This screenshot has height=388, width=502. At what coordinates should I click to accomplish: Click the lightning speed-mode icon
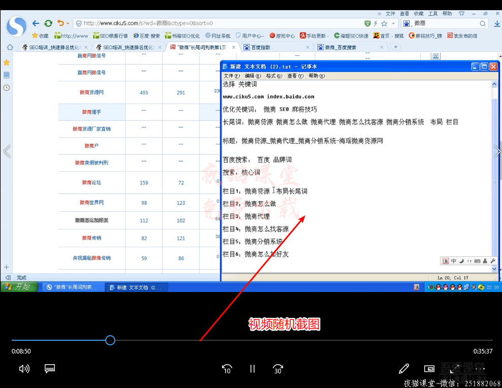375,23
